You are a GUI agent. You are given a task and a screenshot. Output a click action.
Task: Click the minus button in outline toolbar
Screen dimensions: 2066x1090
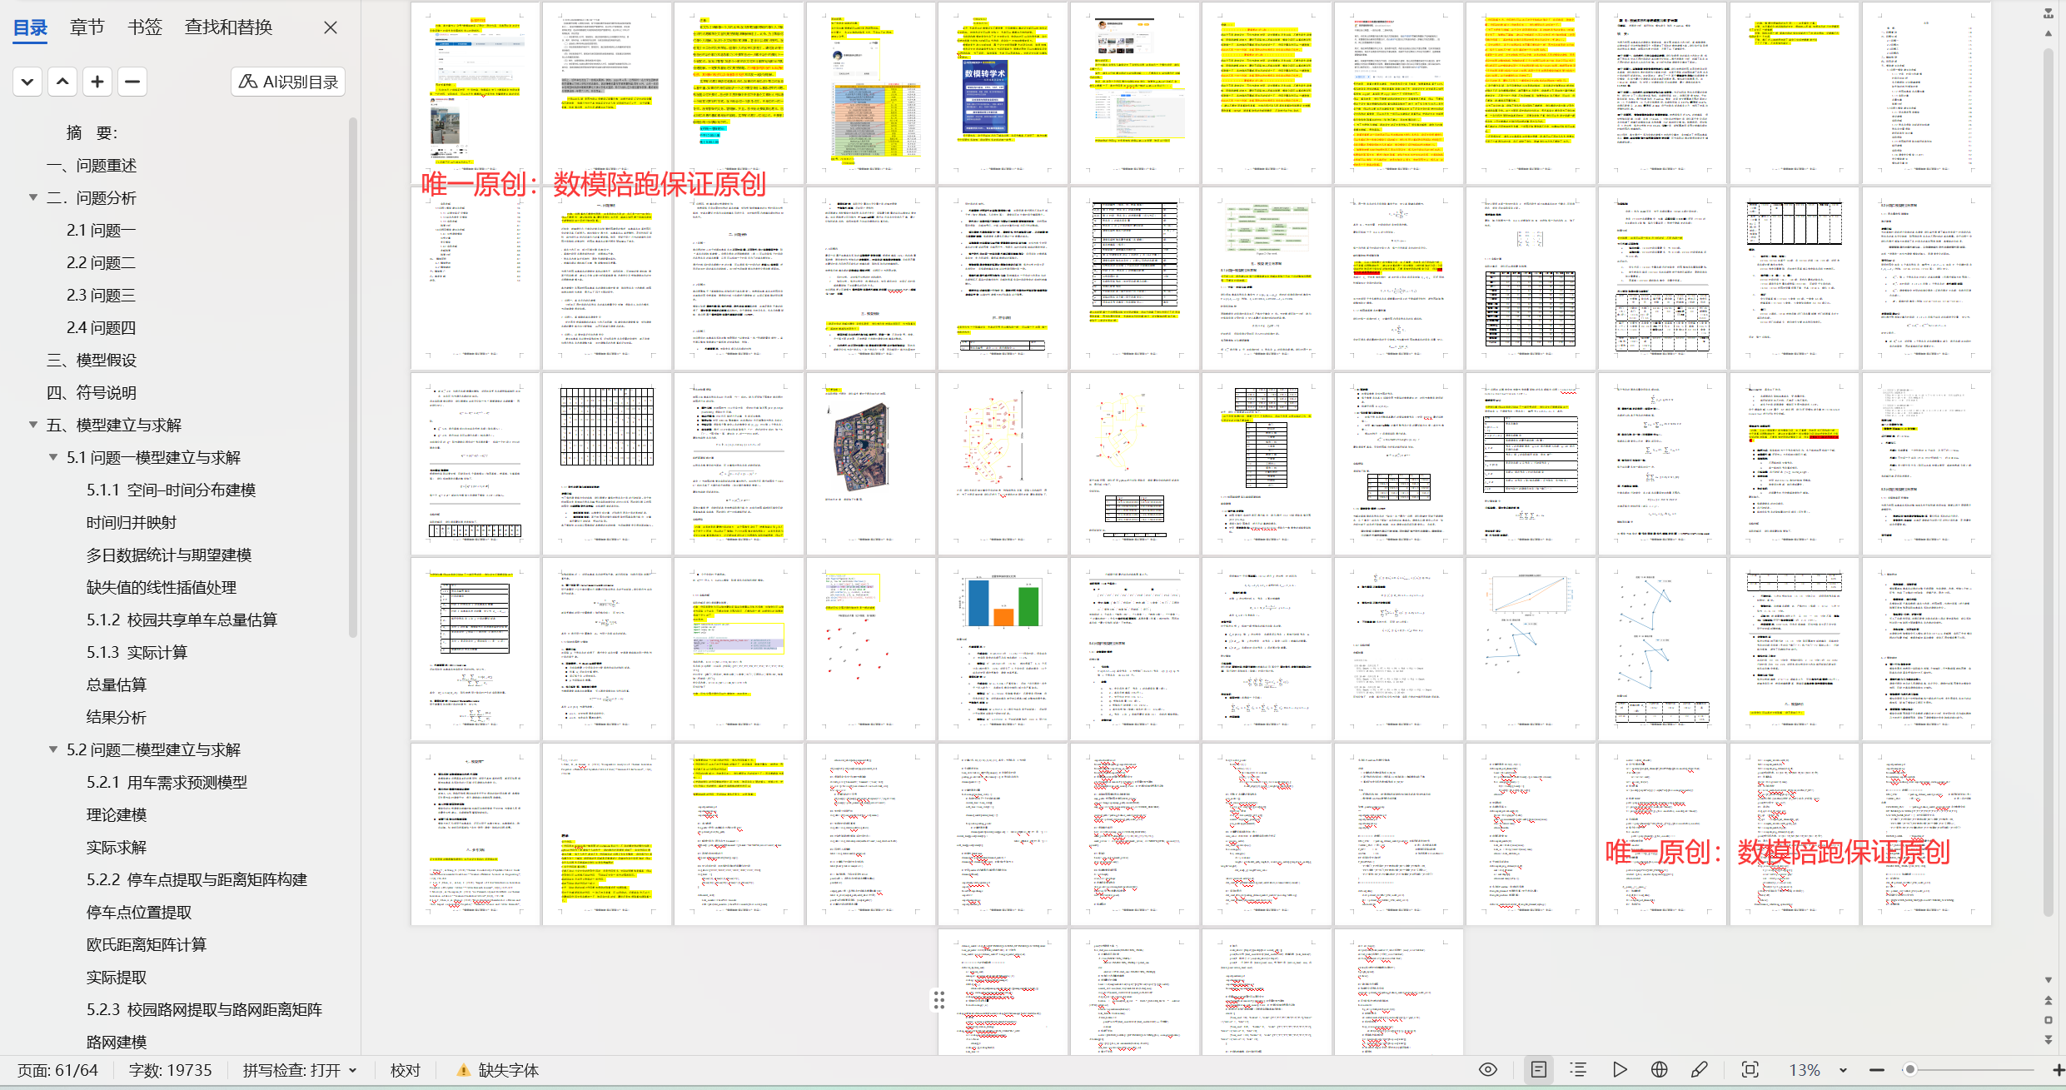[x=132, y=82]
